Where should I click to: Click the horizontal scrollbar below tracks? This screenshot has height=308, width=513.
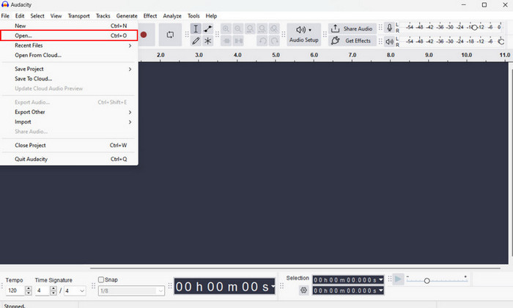point(295,268)
